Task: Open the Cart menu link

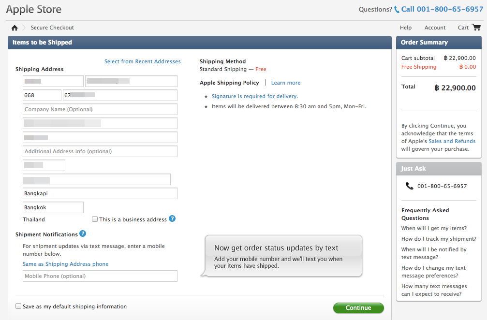Action: pos(463,28)
